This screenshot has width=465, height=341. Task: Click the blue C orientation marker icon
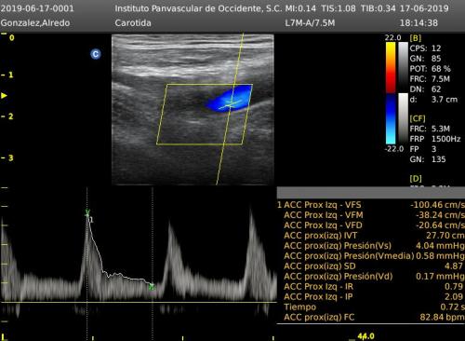[96, 54]
